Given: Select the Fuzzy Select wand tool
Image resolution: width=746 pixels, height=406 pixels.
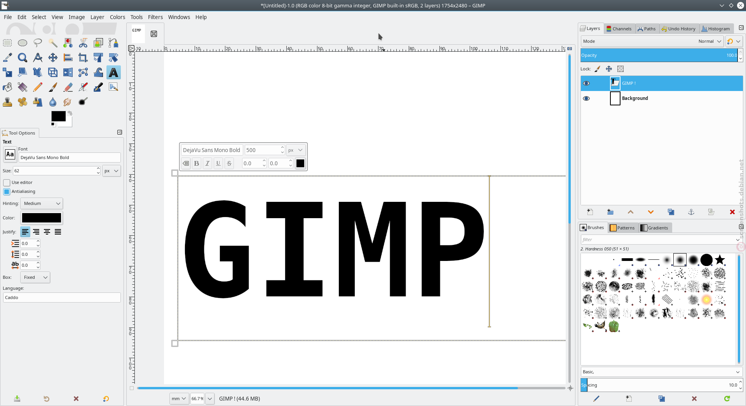Looking at the screenshot, I should click(53, 43).
